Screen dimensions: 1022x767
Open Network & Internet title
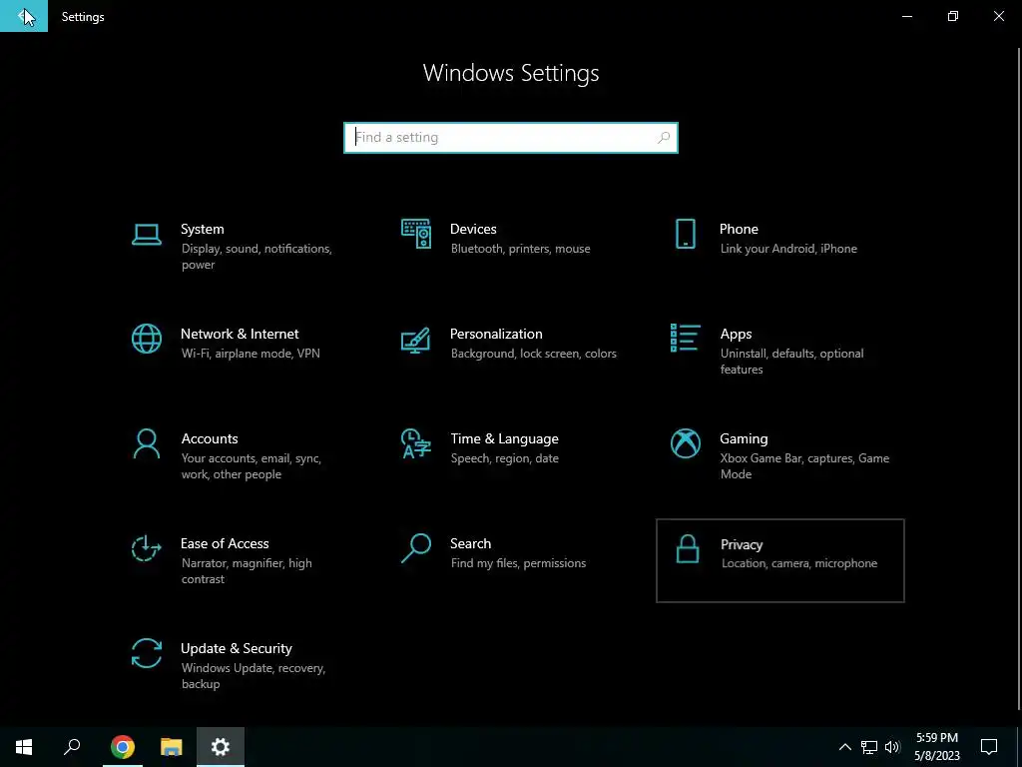pyautogui.click(x=240, y=334)
